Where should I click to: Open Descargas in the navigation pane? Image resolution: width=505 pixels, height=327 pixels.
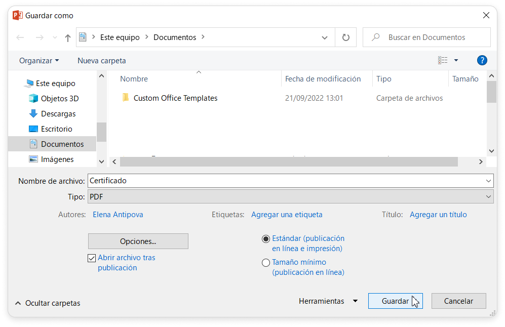[x=58, y=114]
